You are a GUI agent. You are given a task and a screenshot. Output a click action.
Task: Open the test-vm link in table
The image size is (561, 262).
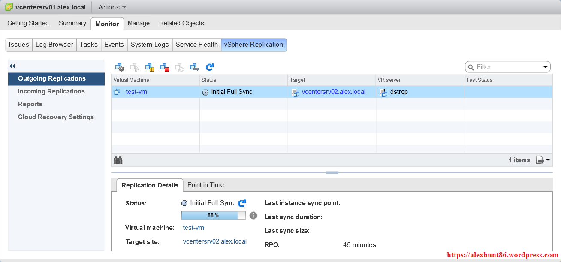tap(136, 92)
